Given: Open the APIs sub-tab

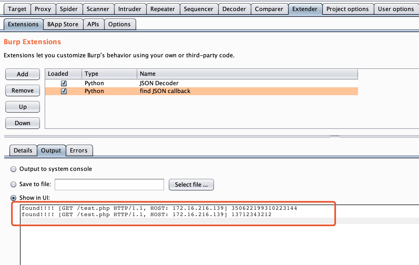Looking at the screenshot, I should coord(93,24).
